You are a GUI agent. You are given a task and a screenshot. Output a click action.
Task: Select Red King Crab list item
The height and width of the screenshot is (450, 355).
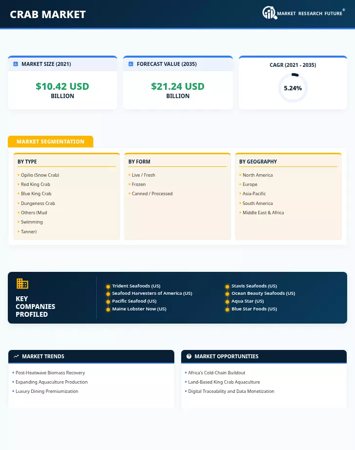(35, 184)
